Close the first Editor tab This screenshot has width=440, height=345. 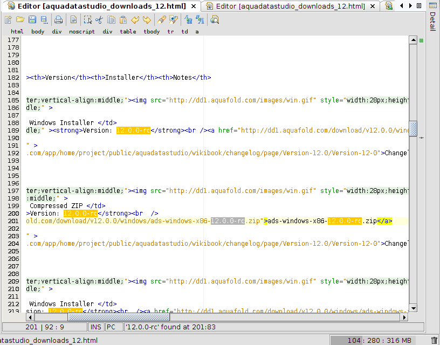click(x=194, y=6)
